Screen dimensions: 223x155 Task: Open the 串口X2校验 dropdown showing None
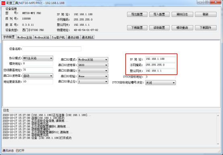coord(93,76)
